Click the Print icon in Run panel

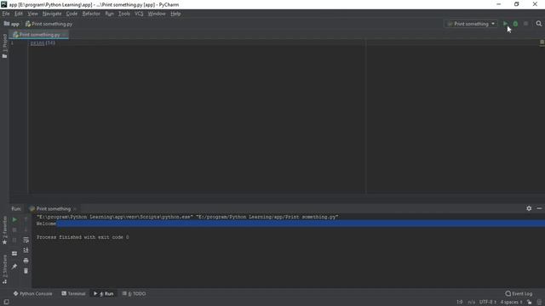pyautogui.click(x=26, y=260)
